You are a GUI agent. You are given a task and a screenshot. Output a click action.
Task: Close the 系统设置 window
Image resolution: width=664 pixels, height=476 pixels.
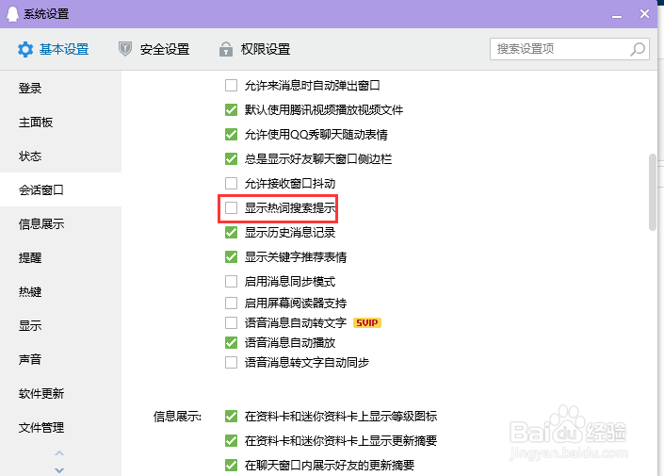[644, 14]
